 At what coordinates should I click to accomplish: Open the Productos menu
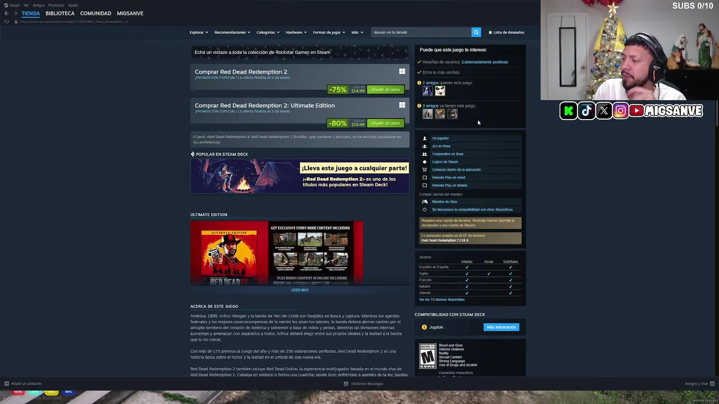(56, 5)
